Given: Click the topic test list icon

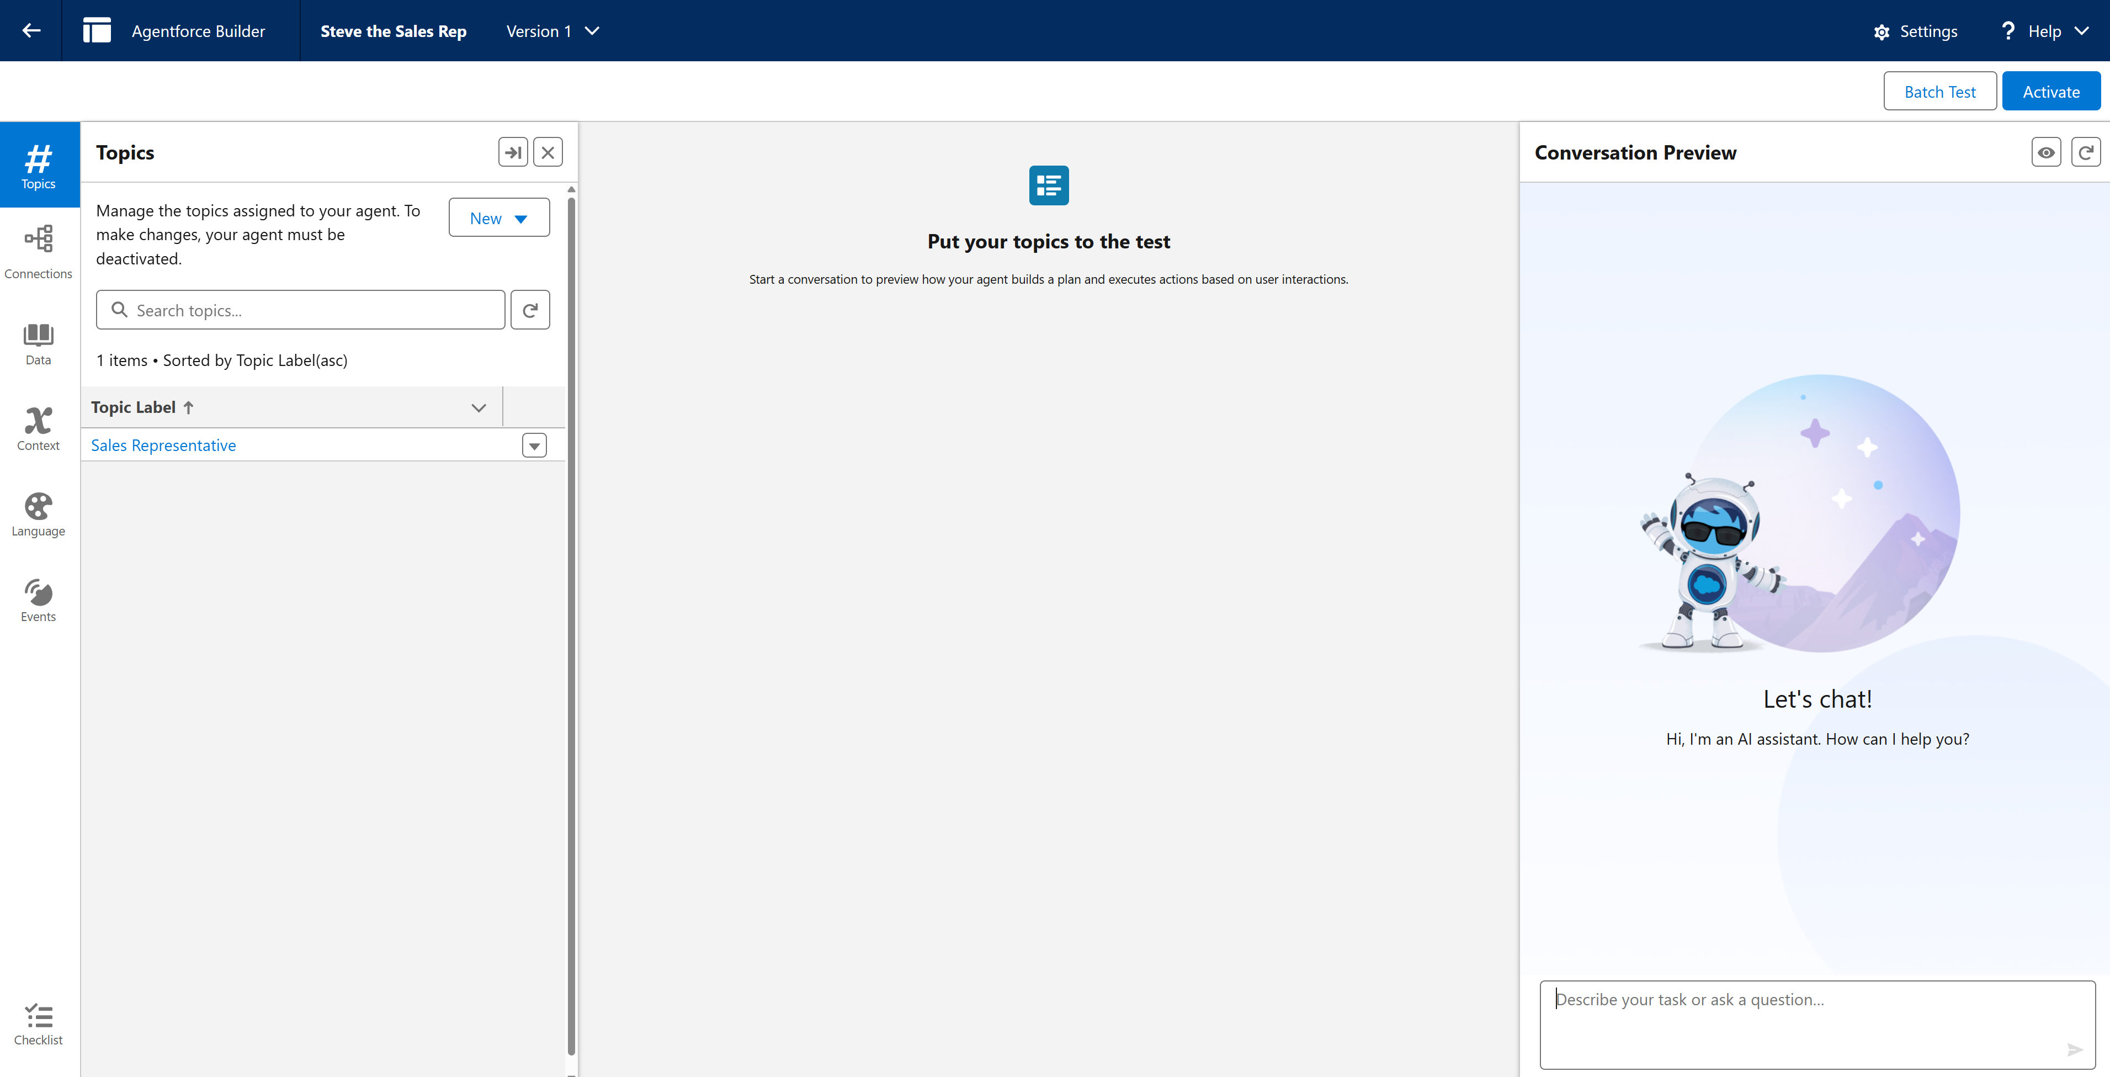Looking at the screenshot, I should (x=1049, y=186).
